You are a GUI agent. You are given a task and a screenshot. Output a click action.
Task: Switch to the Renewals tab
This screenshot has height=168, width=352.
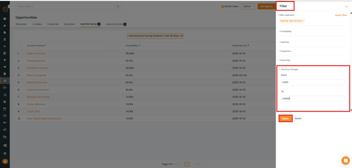pos(21,24)
